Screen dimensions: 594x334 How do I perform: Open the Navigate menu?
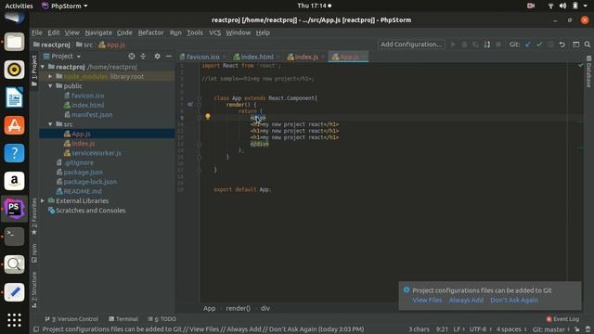98,32
